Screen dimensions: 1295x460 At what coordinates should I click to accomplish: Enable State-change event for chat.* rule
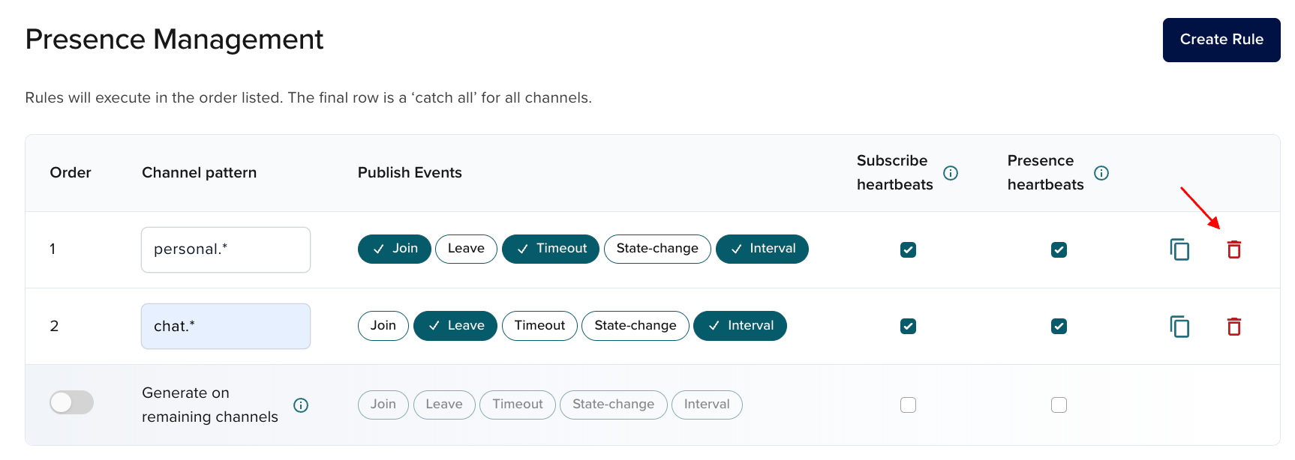[635, 326]
